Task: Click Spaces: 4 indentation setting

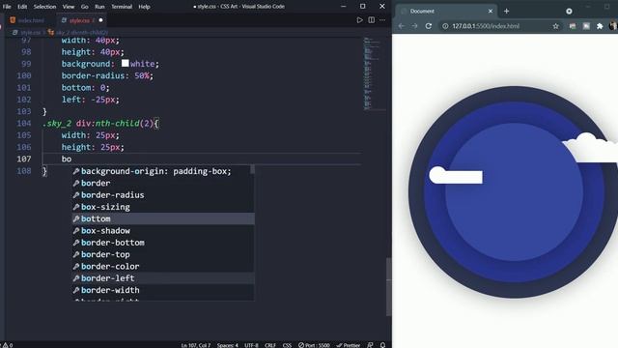Action: 228,345
